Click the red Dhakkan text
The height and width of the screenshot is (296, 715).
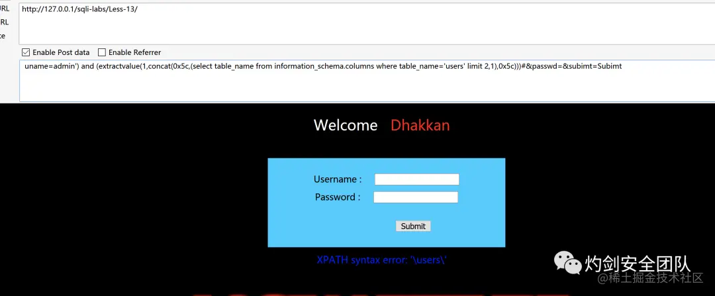[420, 125]
